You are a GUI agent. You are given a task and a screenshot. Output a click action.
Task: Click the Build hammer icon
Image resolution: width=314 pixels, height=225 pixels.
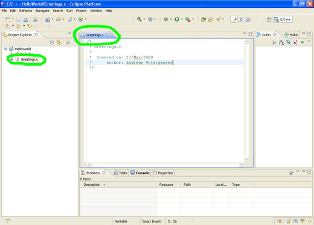click(x=139, y=19)
